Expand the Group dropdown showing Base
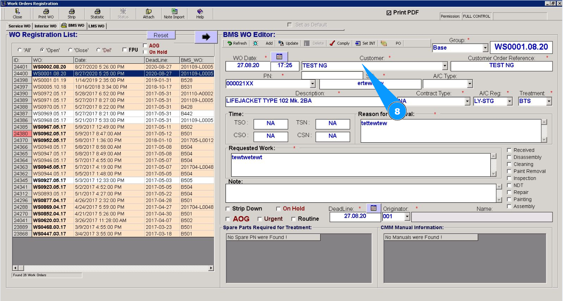Viewport: 563px width, 301px height. (485, 48)
